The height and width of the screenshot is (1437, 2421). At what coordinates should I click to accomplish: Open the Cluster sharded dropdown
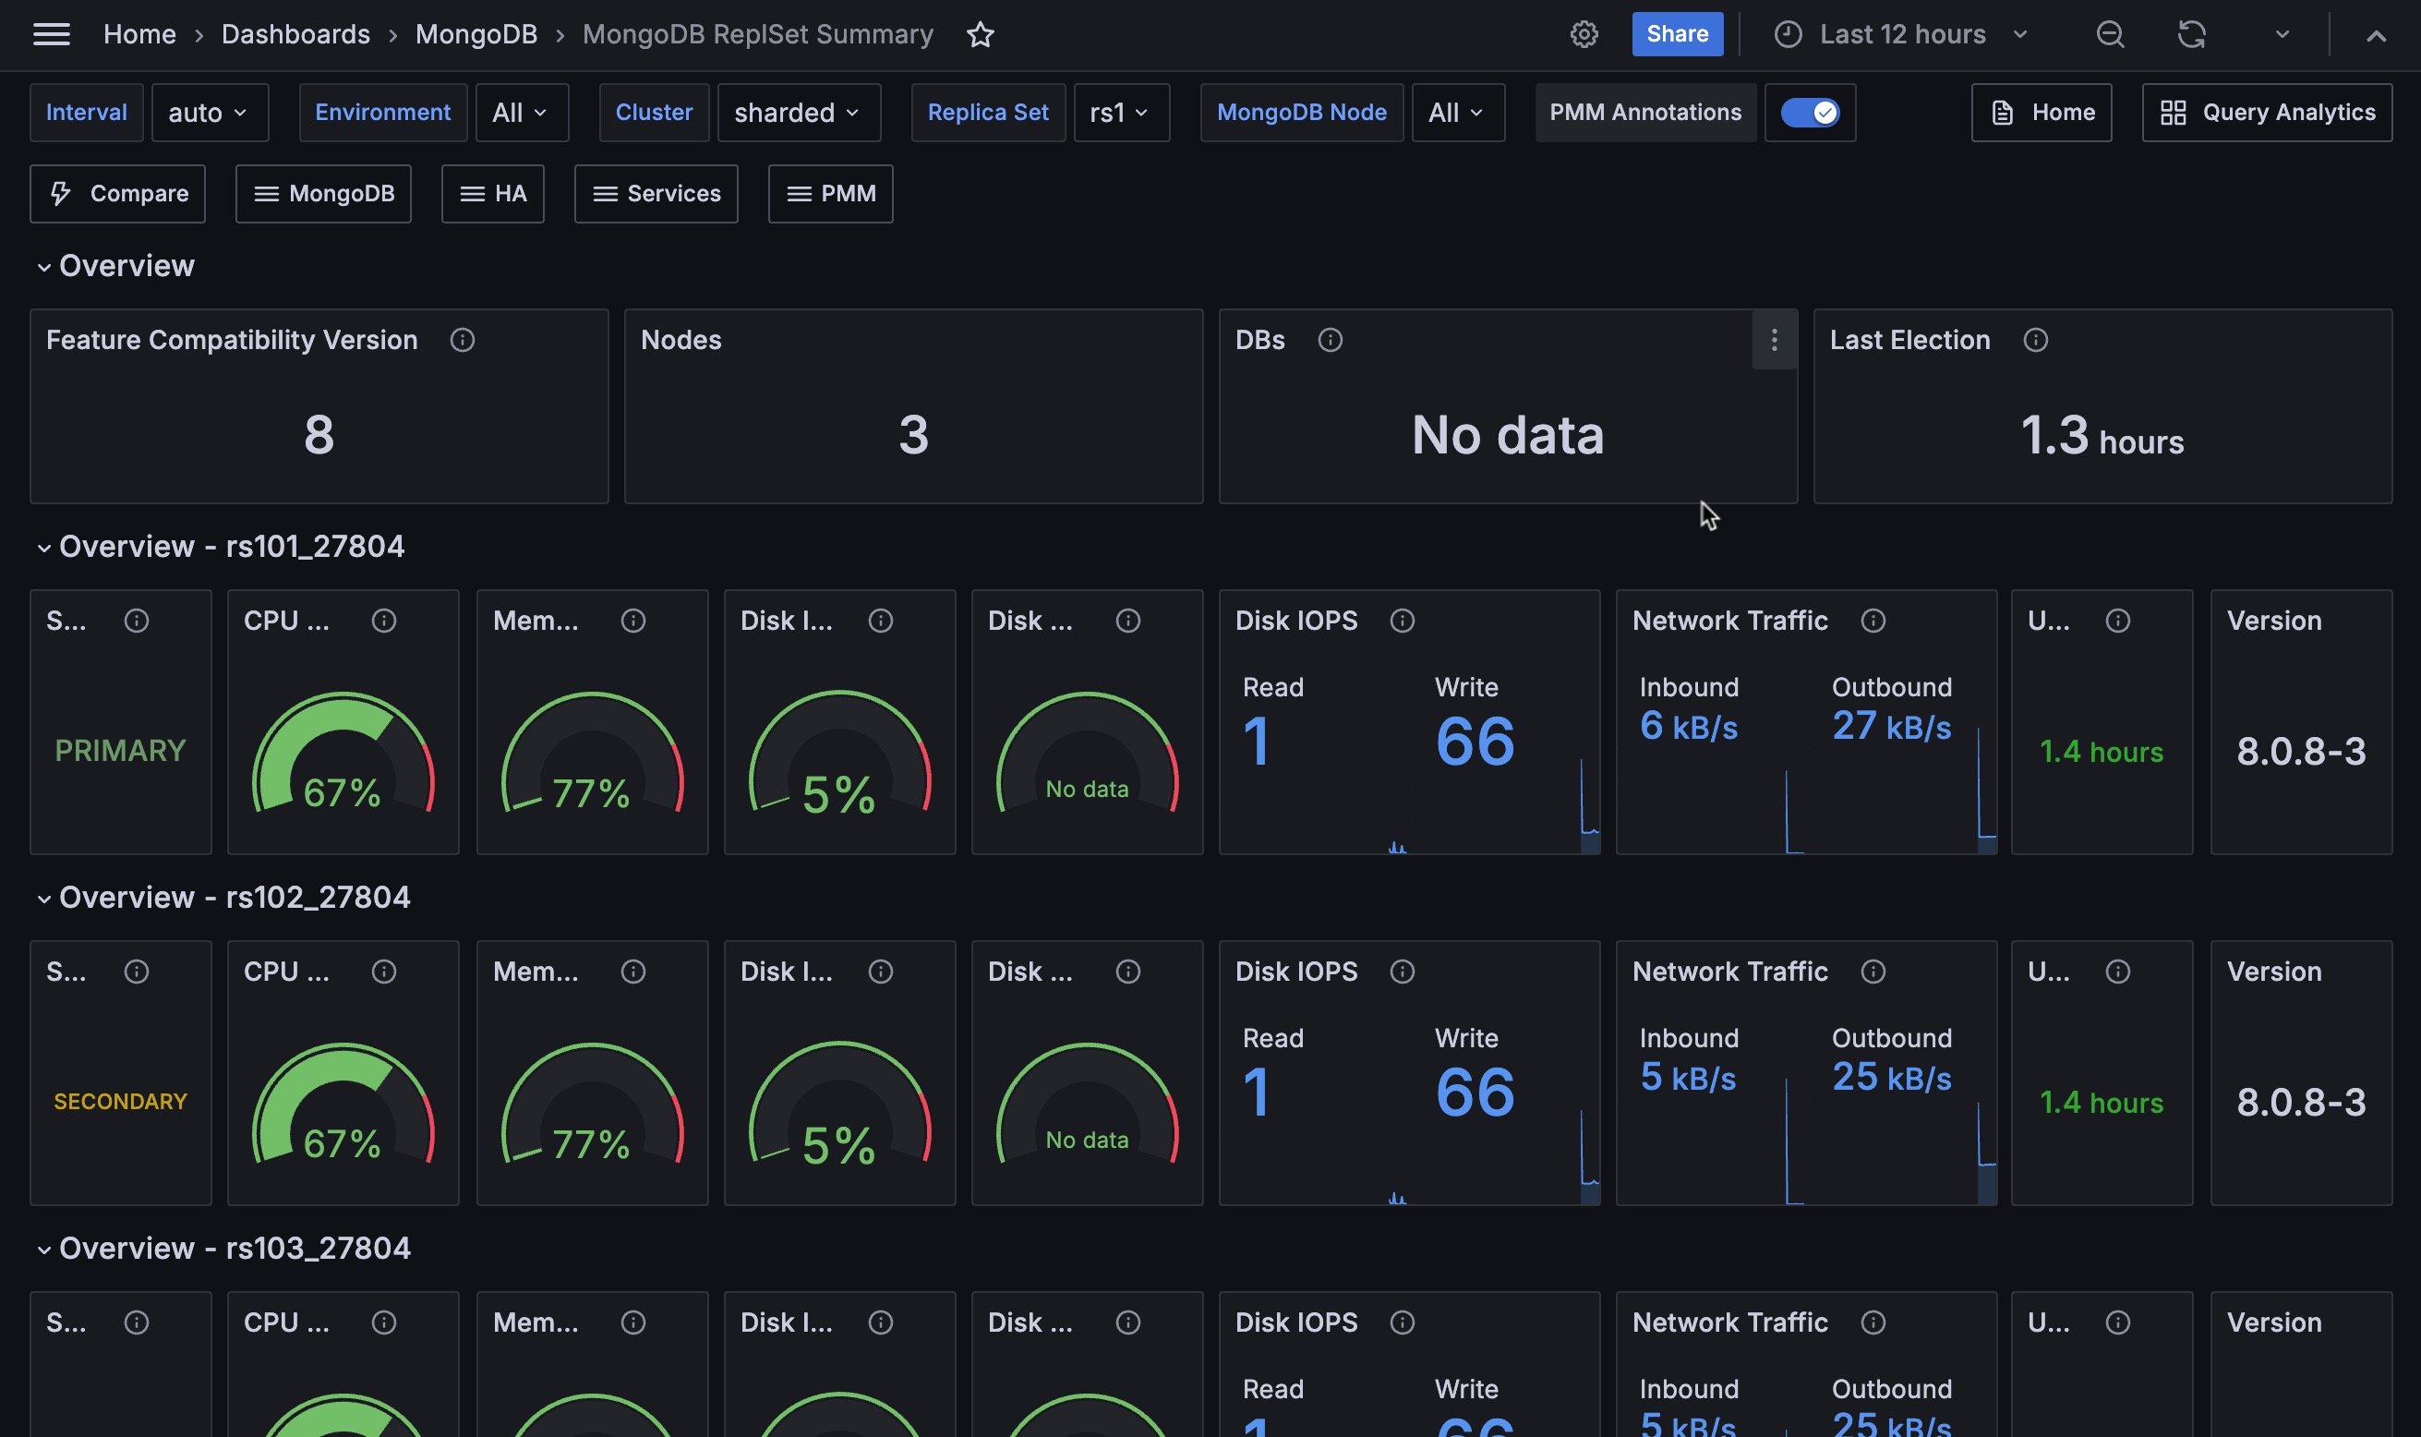coord(798,113)
